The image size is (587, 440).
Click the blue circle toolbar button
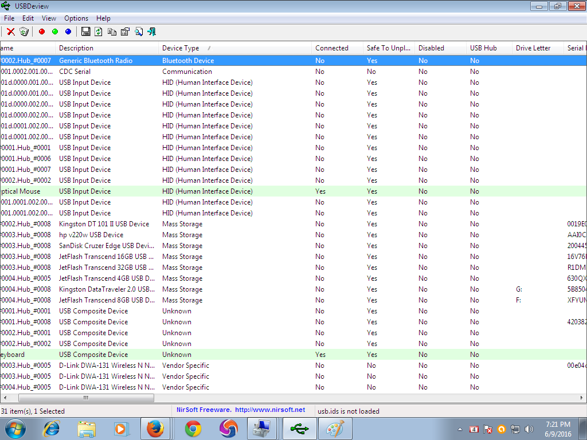(x=68, y=32)
